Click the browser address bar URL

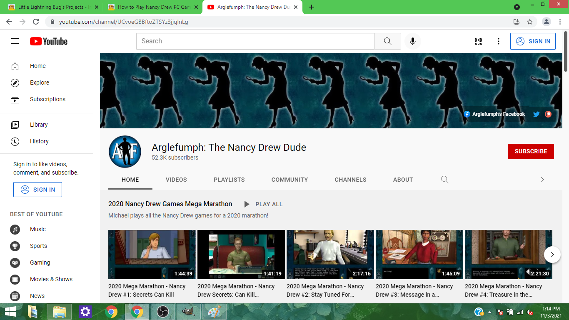tap(123, 22)
